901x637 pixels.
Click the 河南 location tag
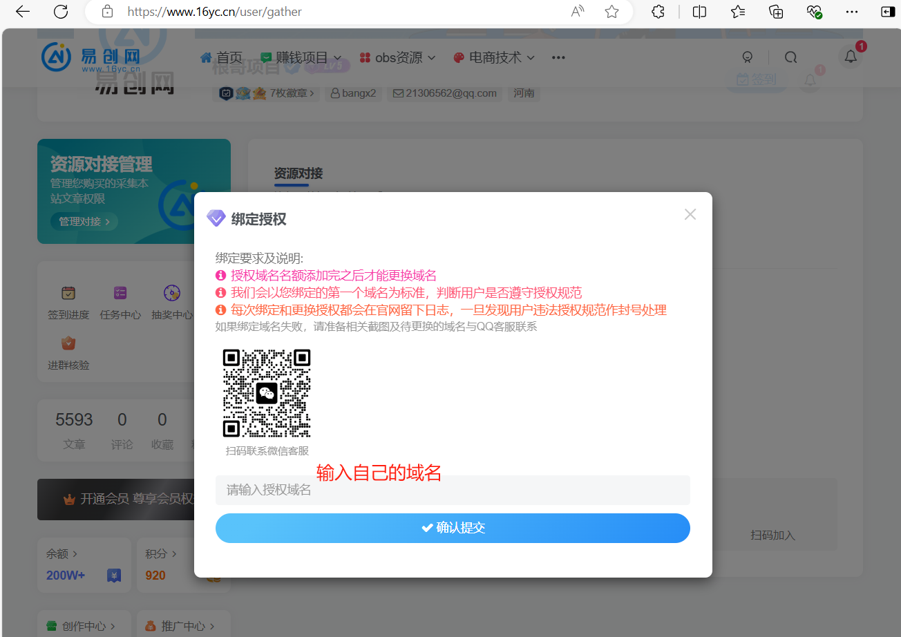(524, 93)
